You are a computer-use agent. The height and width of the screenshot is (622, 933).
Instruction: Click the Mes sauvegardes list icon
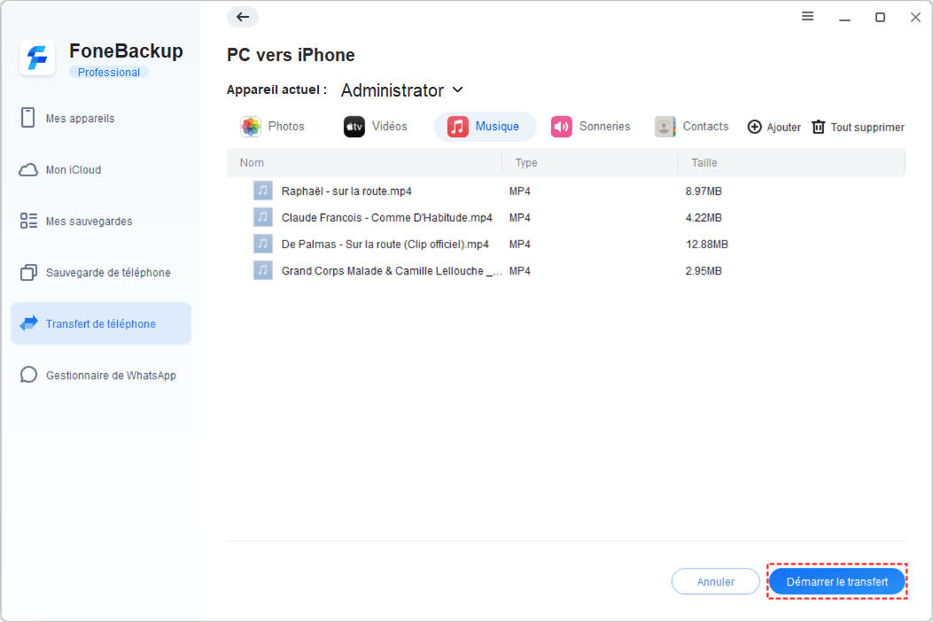click(x=28, y=221)
